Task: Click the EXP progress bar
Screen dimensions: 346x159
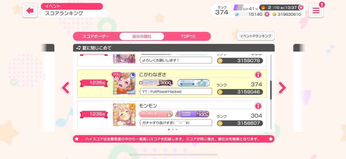Action: point(238,8)
